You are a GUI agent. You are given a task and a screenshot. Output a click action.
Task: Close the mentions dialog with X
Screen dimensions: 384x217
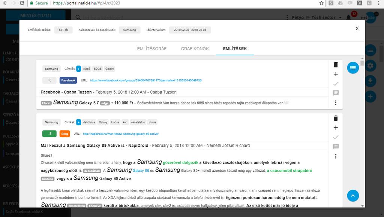pyautogui.click(x=357, y=28)
